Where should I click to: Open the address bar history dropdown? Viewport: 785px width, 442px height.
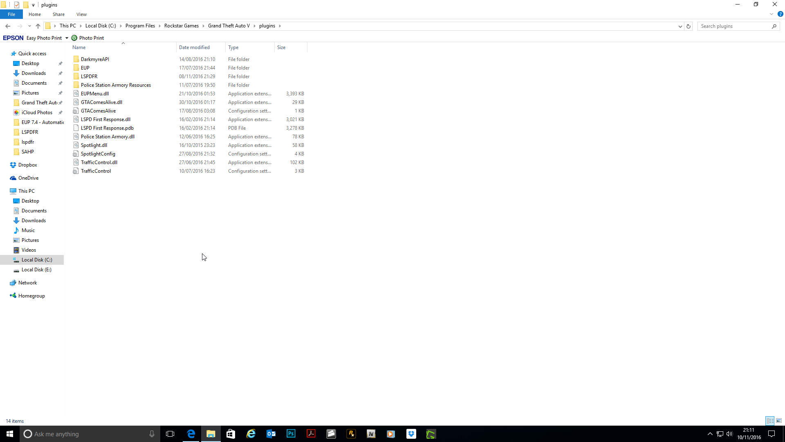tap(680, 26)
